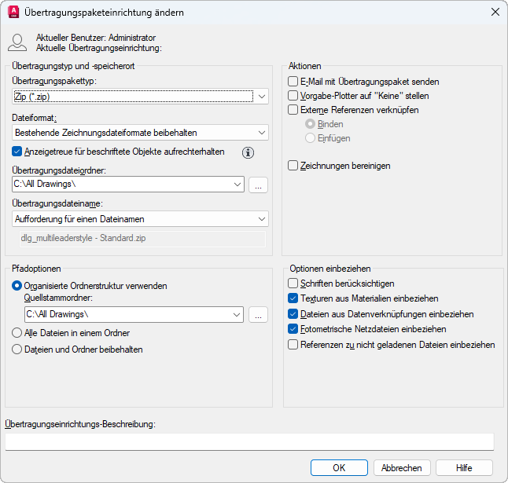Viewport: 508px width, 483px height.
Task: Toggle Zeichnungen bereinigen checkbox
Action: (x=293, y=166)
